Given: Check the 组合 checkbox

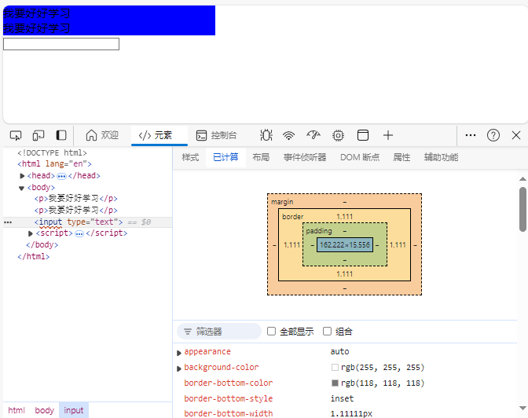Looking at the screenshot, I should click(x=327, y=332).
